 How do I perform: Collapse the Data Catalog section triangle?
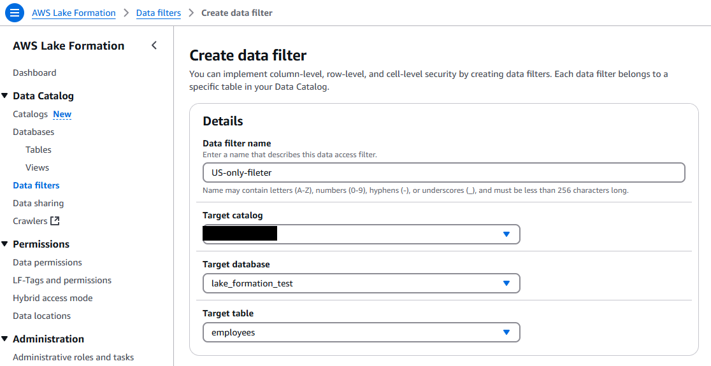pos(5,95)
